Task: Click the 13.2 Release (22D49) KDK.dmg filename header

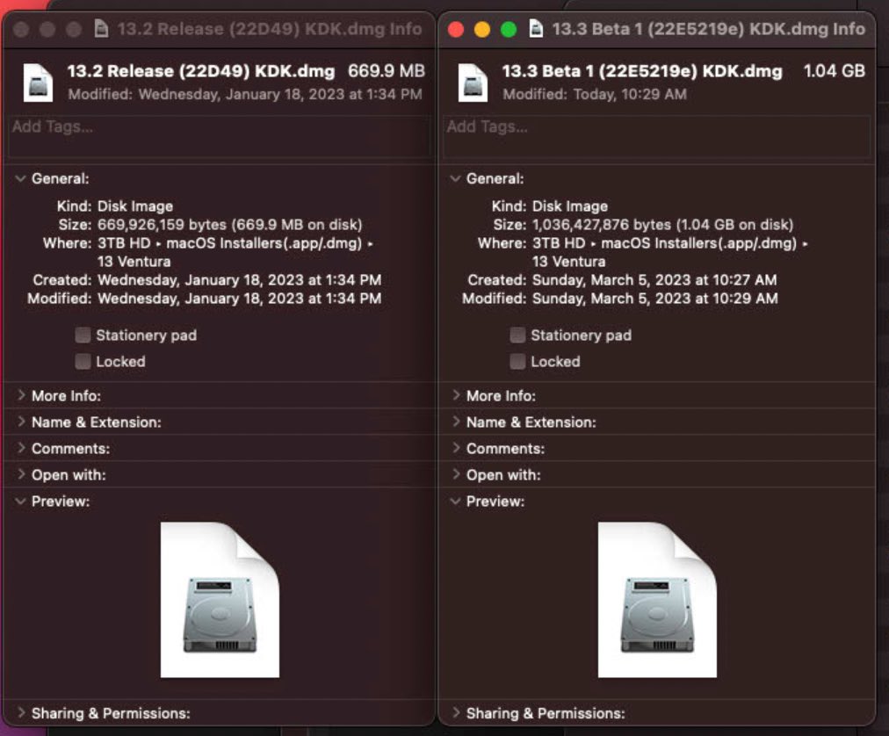Action: pyautogui.click(x=200, y=71)
